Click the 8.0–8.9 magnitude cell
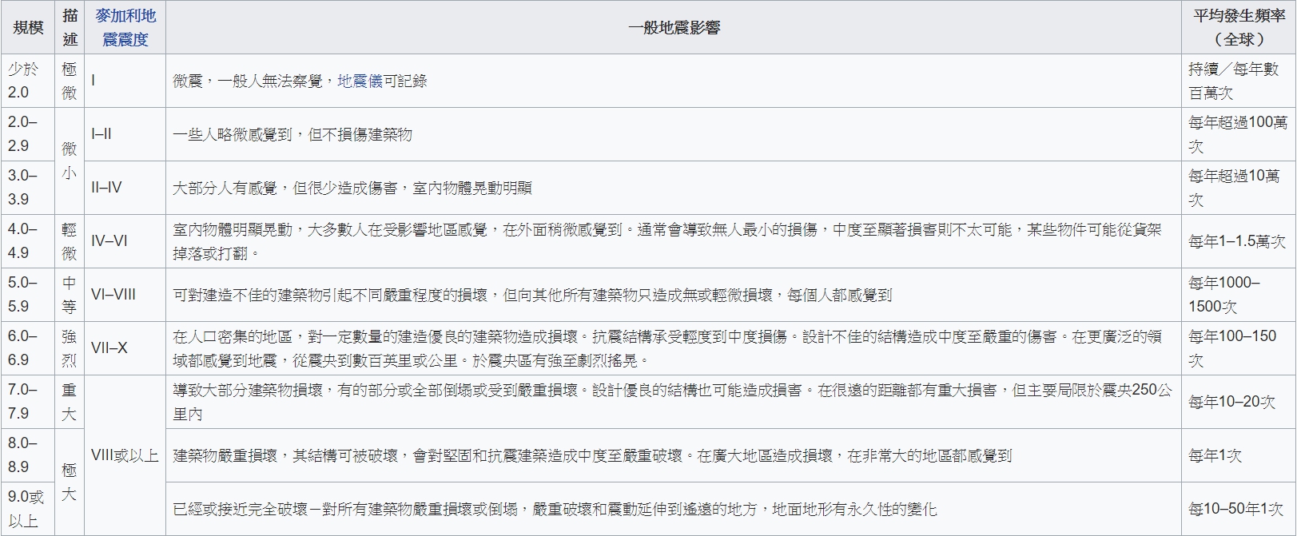The image size is (1297, 536). [28, 455]
